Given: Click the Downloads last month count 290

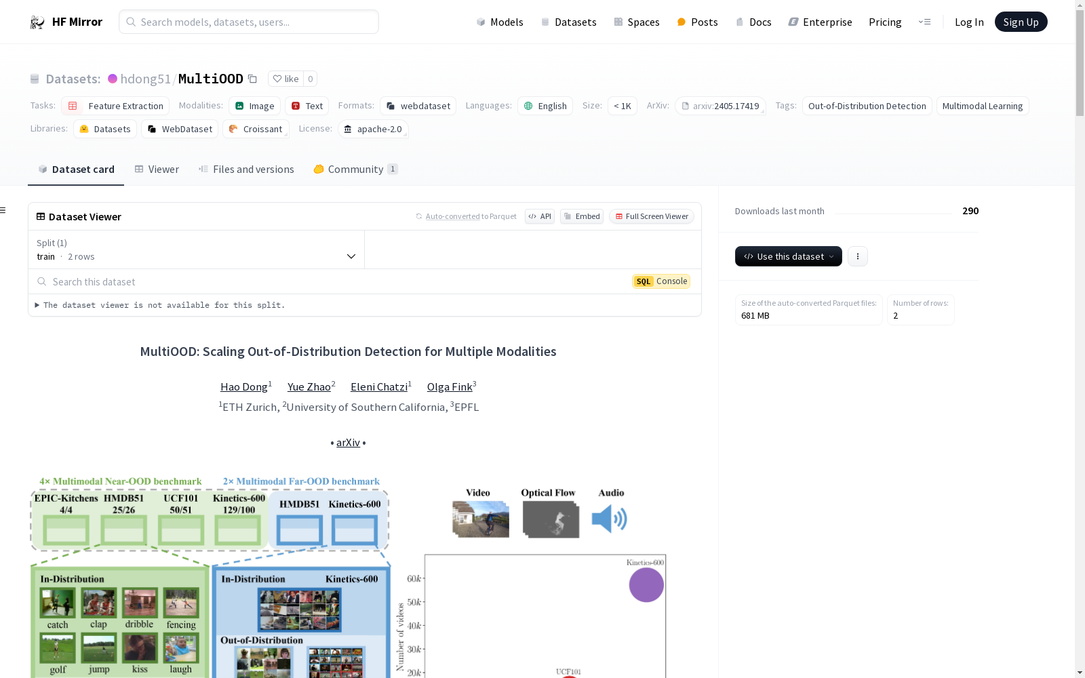Looking at the screenshot, I should pyautogui.click(x=970, y=211).
